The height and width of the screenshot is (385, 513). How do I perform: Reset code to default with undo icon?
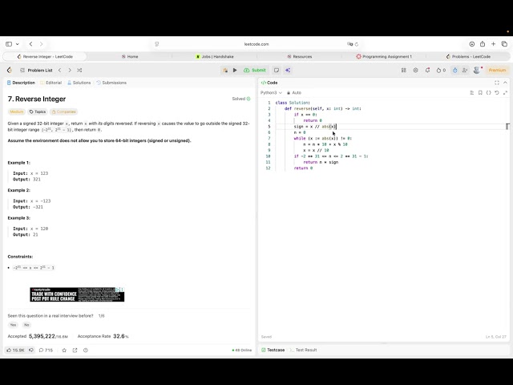pos(497,93)
